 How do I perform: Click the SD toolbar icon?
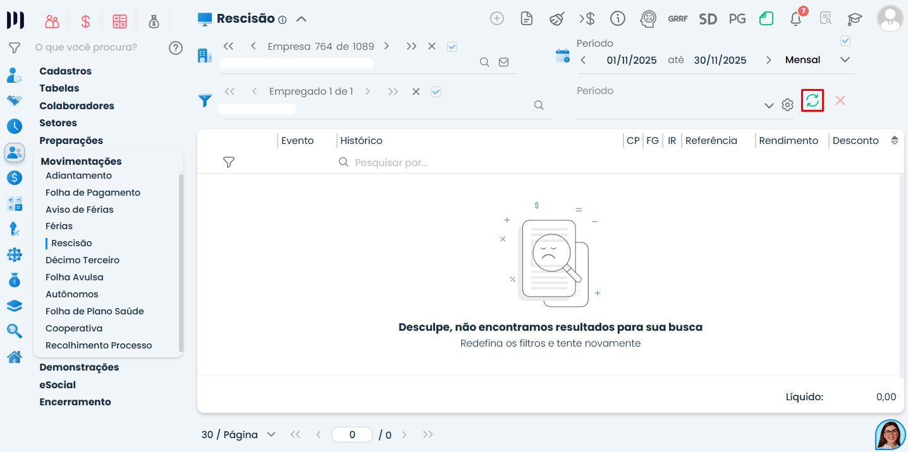tap(708, 19)
